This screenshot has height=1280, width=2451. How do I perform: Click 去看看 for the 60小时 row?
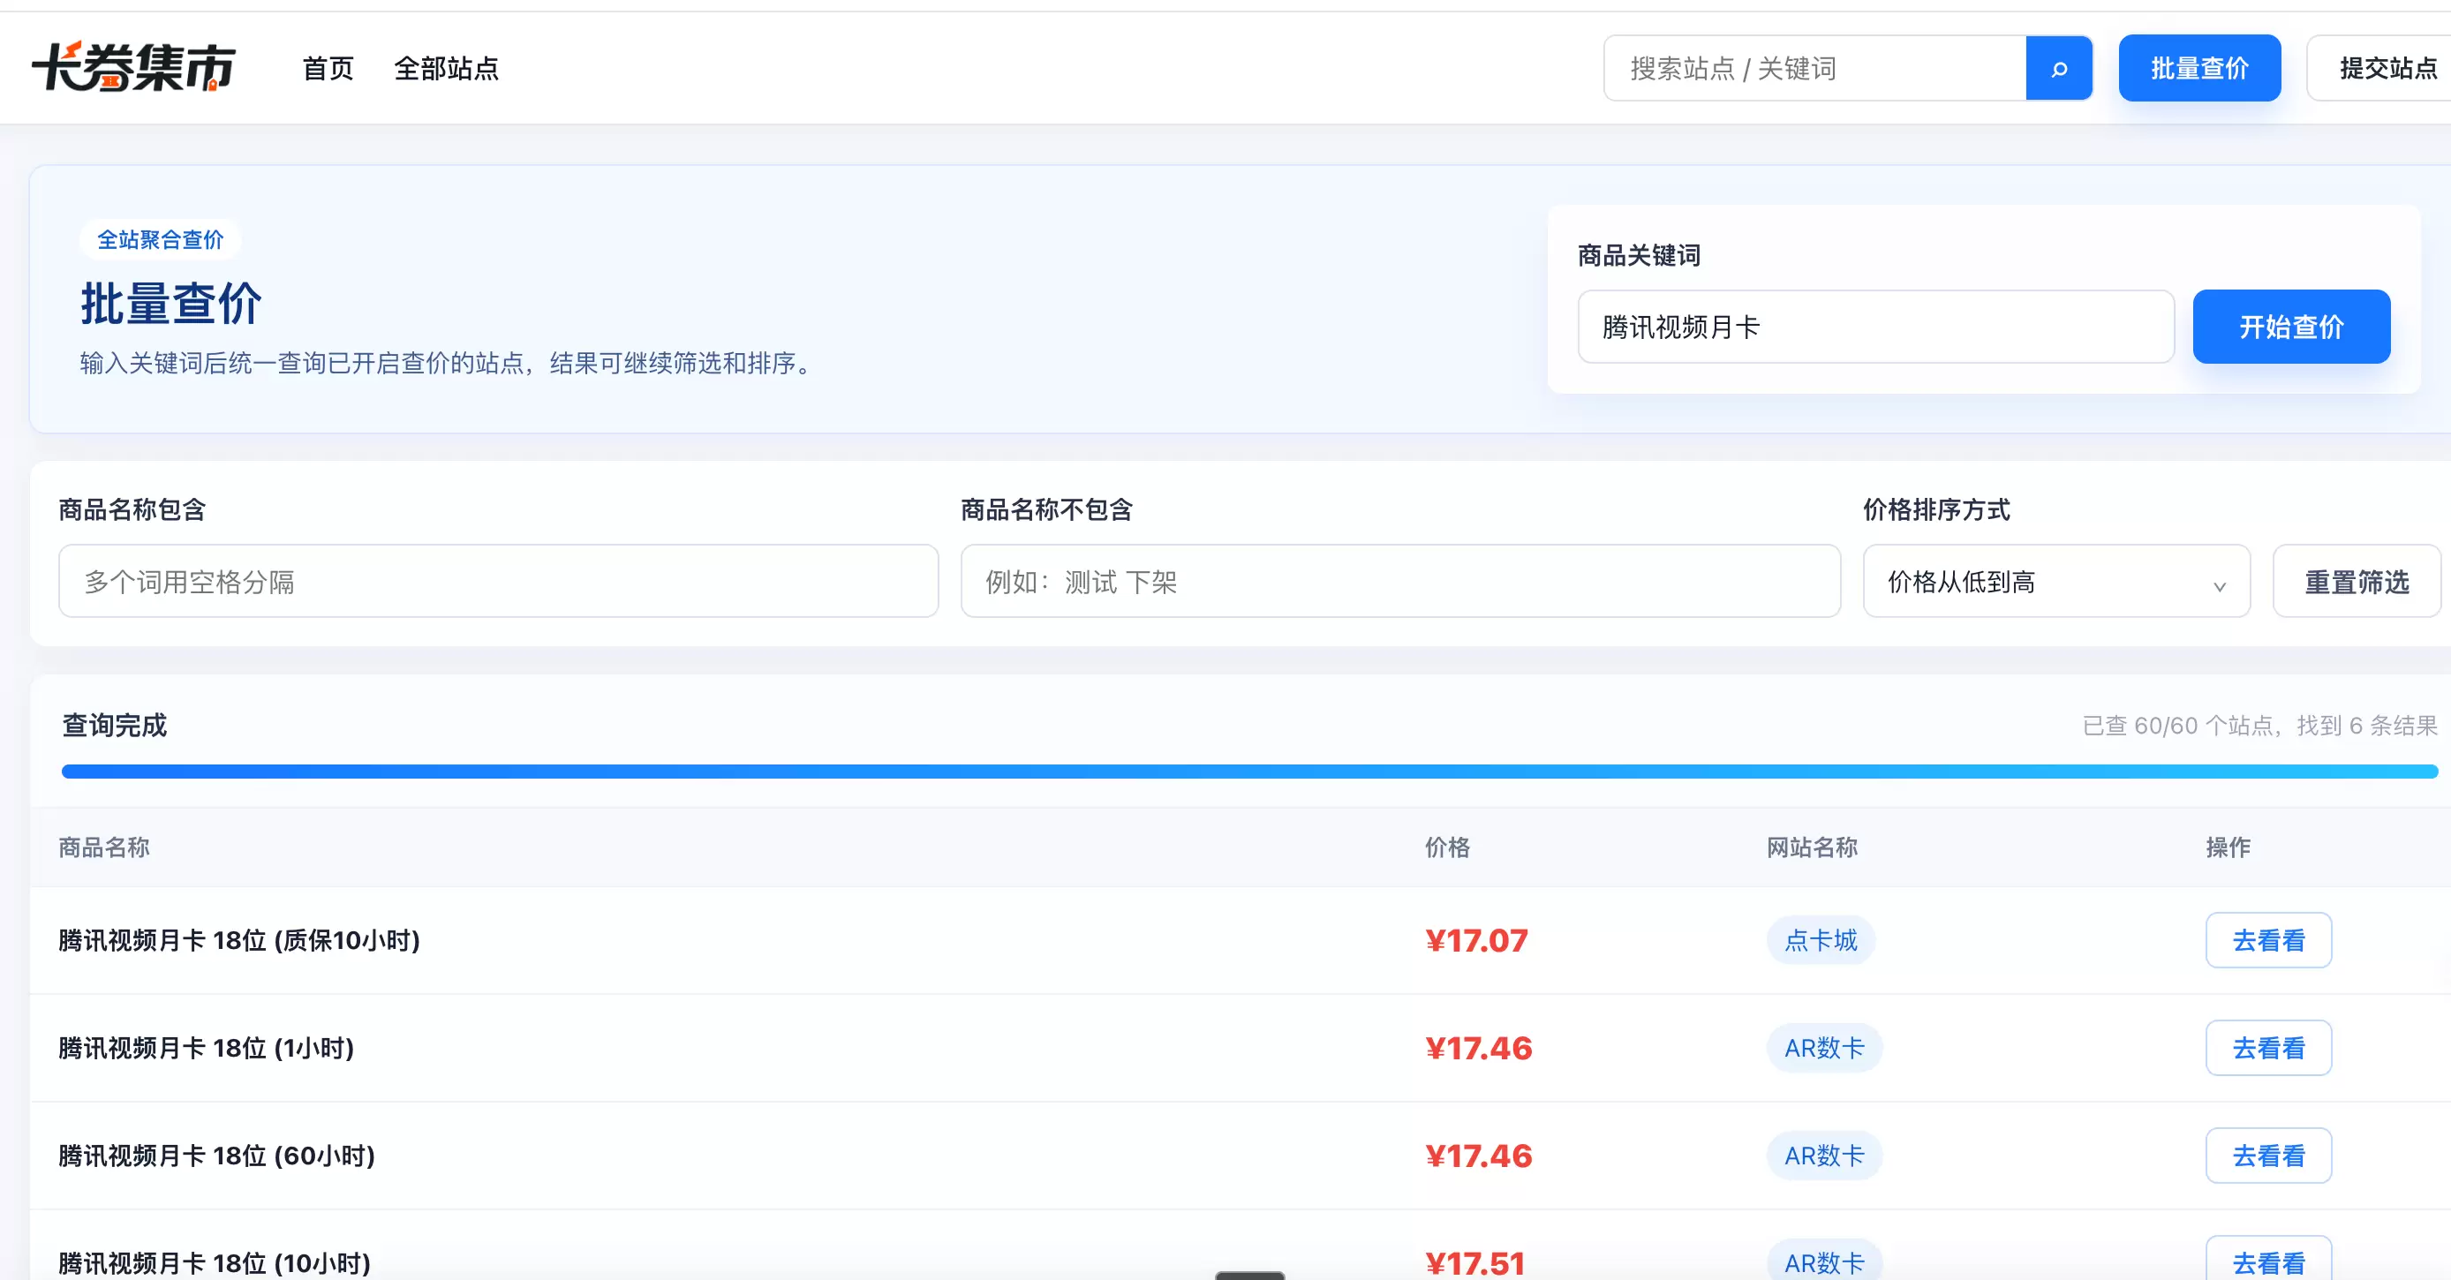coord(2268,1156)
